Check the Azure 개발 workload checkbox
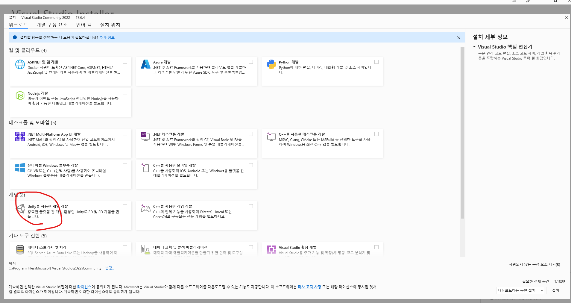Screen dimensions: 571x303 251,62
